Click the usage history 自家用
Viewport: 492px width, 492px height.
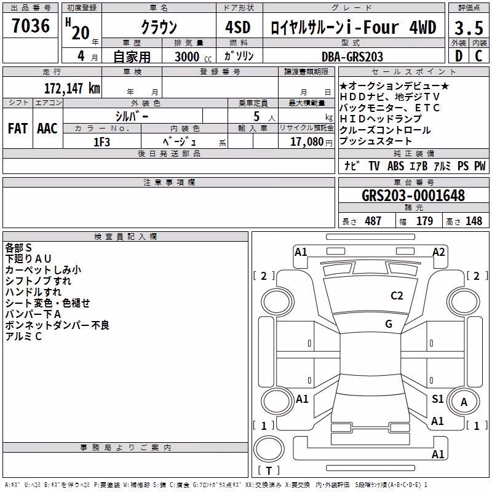coord(132,57)
